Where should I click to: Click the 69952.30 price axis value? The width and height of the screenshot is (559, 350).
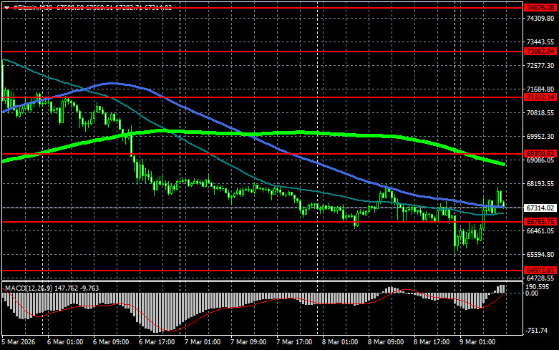coord(540,136)
